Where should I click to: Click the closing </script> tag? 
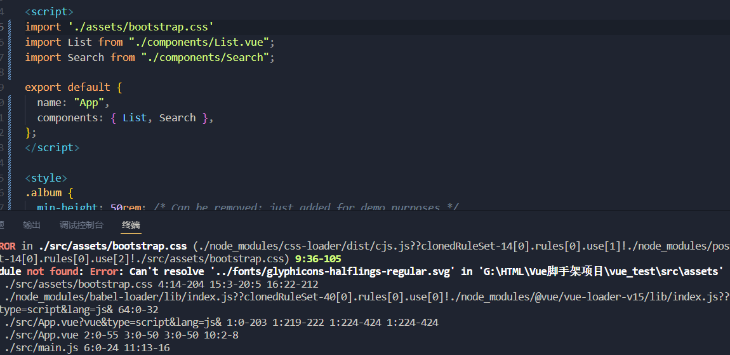point(52,147)
